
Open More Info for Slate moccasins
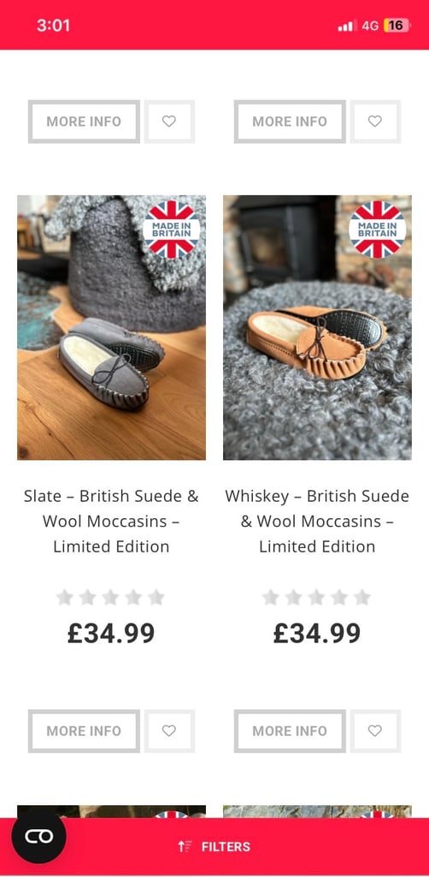[x=84, y=731]
